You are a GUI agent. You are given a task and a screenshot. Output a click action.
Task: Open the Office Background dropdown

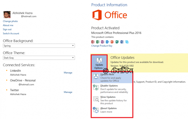(x=39, y=46)
